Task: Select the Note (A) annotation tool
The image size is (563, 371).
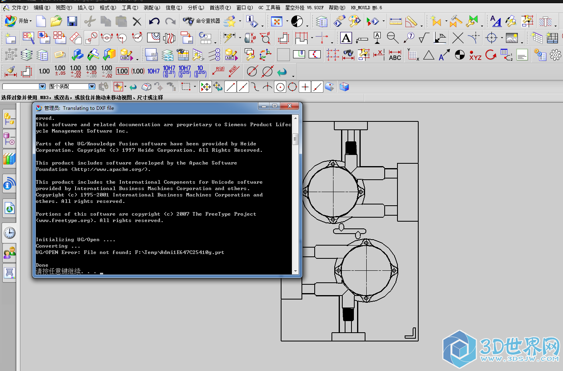Action: pyautogui.click(x=346, y=38)
